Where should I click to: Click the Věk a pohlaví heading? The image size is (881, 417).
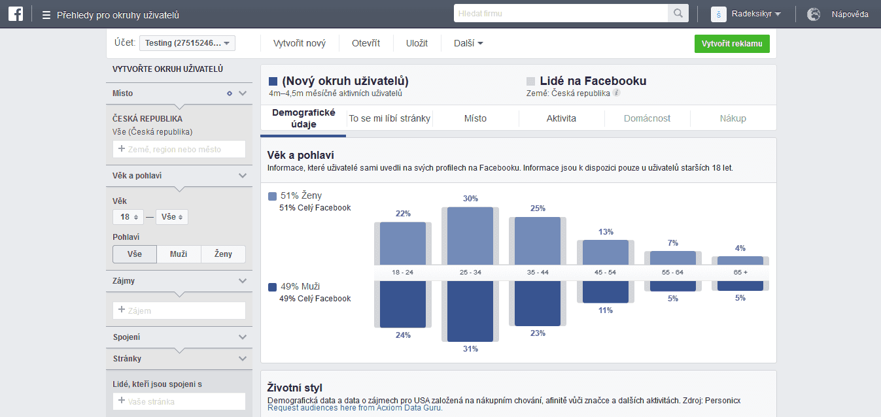tap(301, 155)
